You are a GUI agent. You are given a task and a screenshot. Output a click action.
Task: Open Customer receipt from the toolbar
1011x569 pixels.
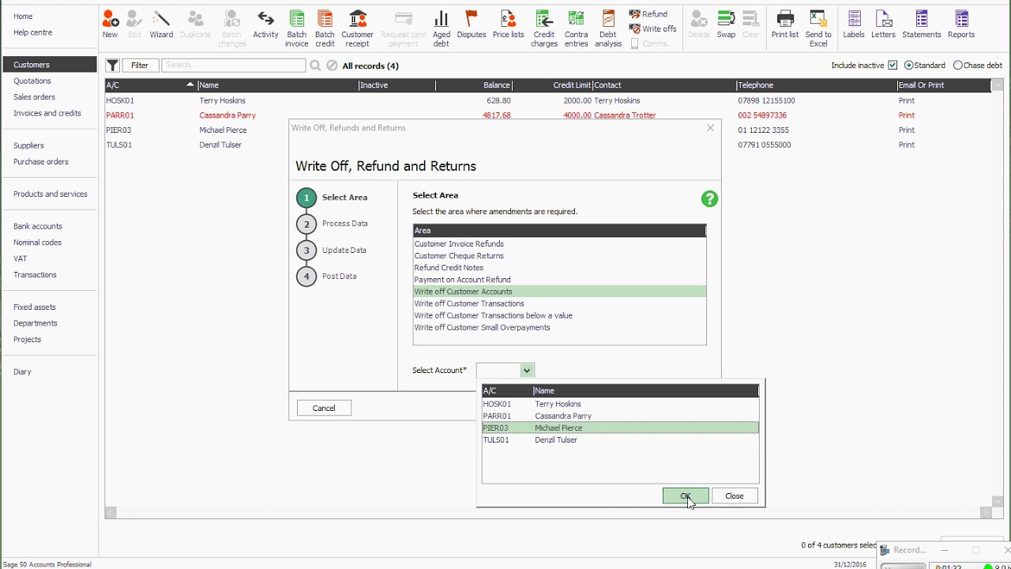pos(358,29)
